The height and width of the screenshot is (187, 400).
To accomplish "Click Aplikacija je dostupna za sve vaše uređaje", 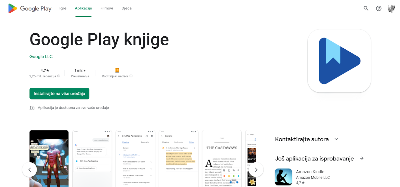I will [x=73, y=108].
